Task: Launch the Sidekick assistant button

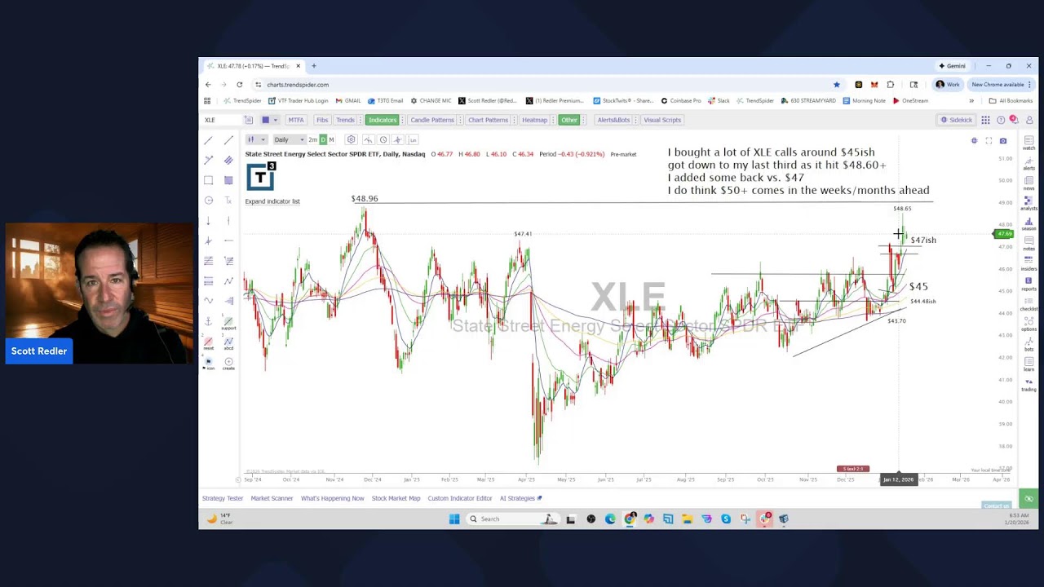Action: pos(956,120)
